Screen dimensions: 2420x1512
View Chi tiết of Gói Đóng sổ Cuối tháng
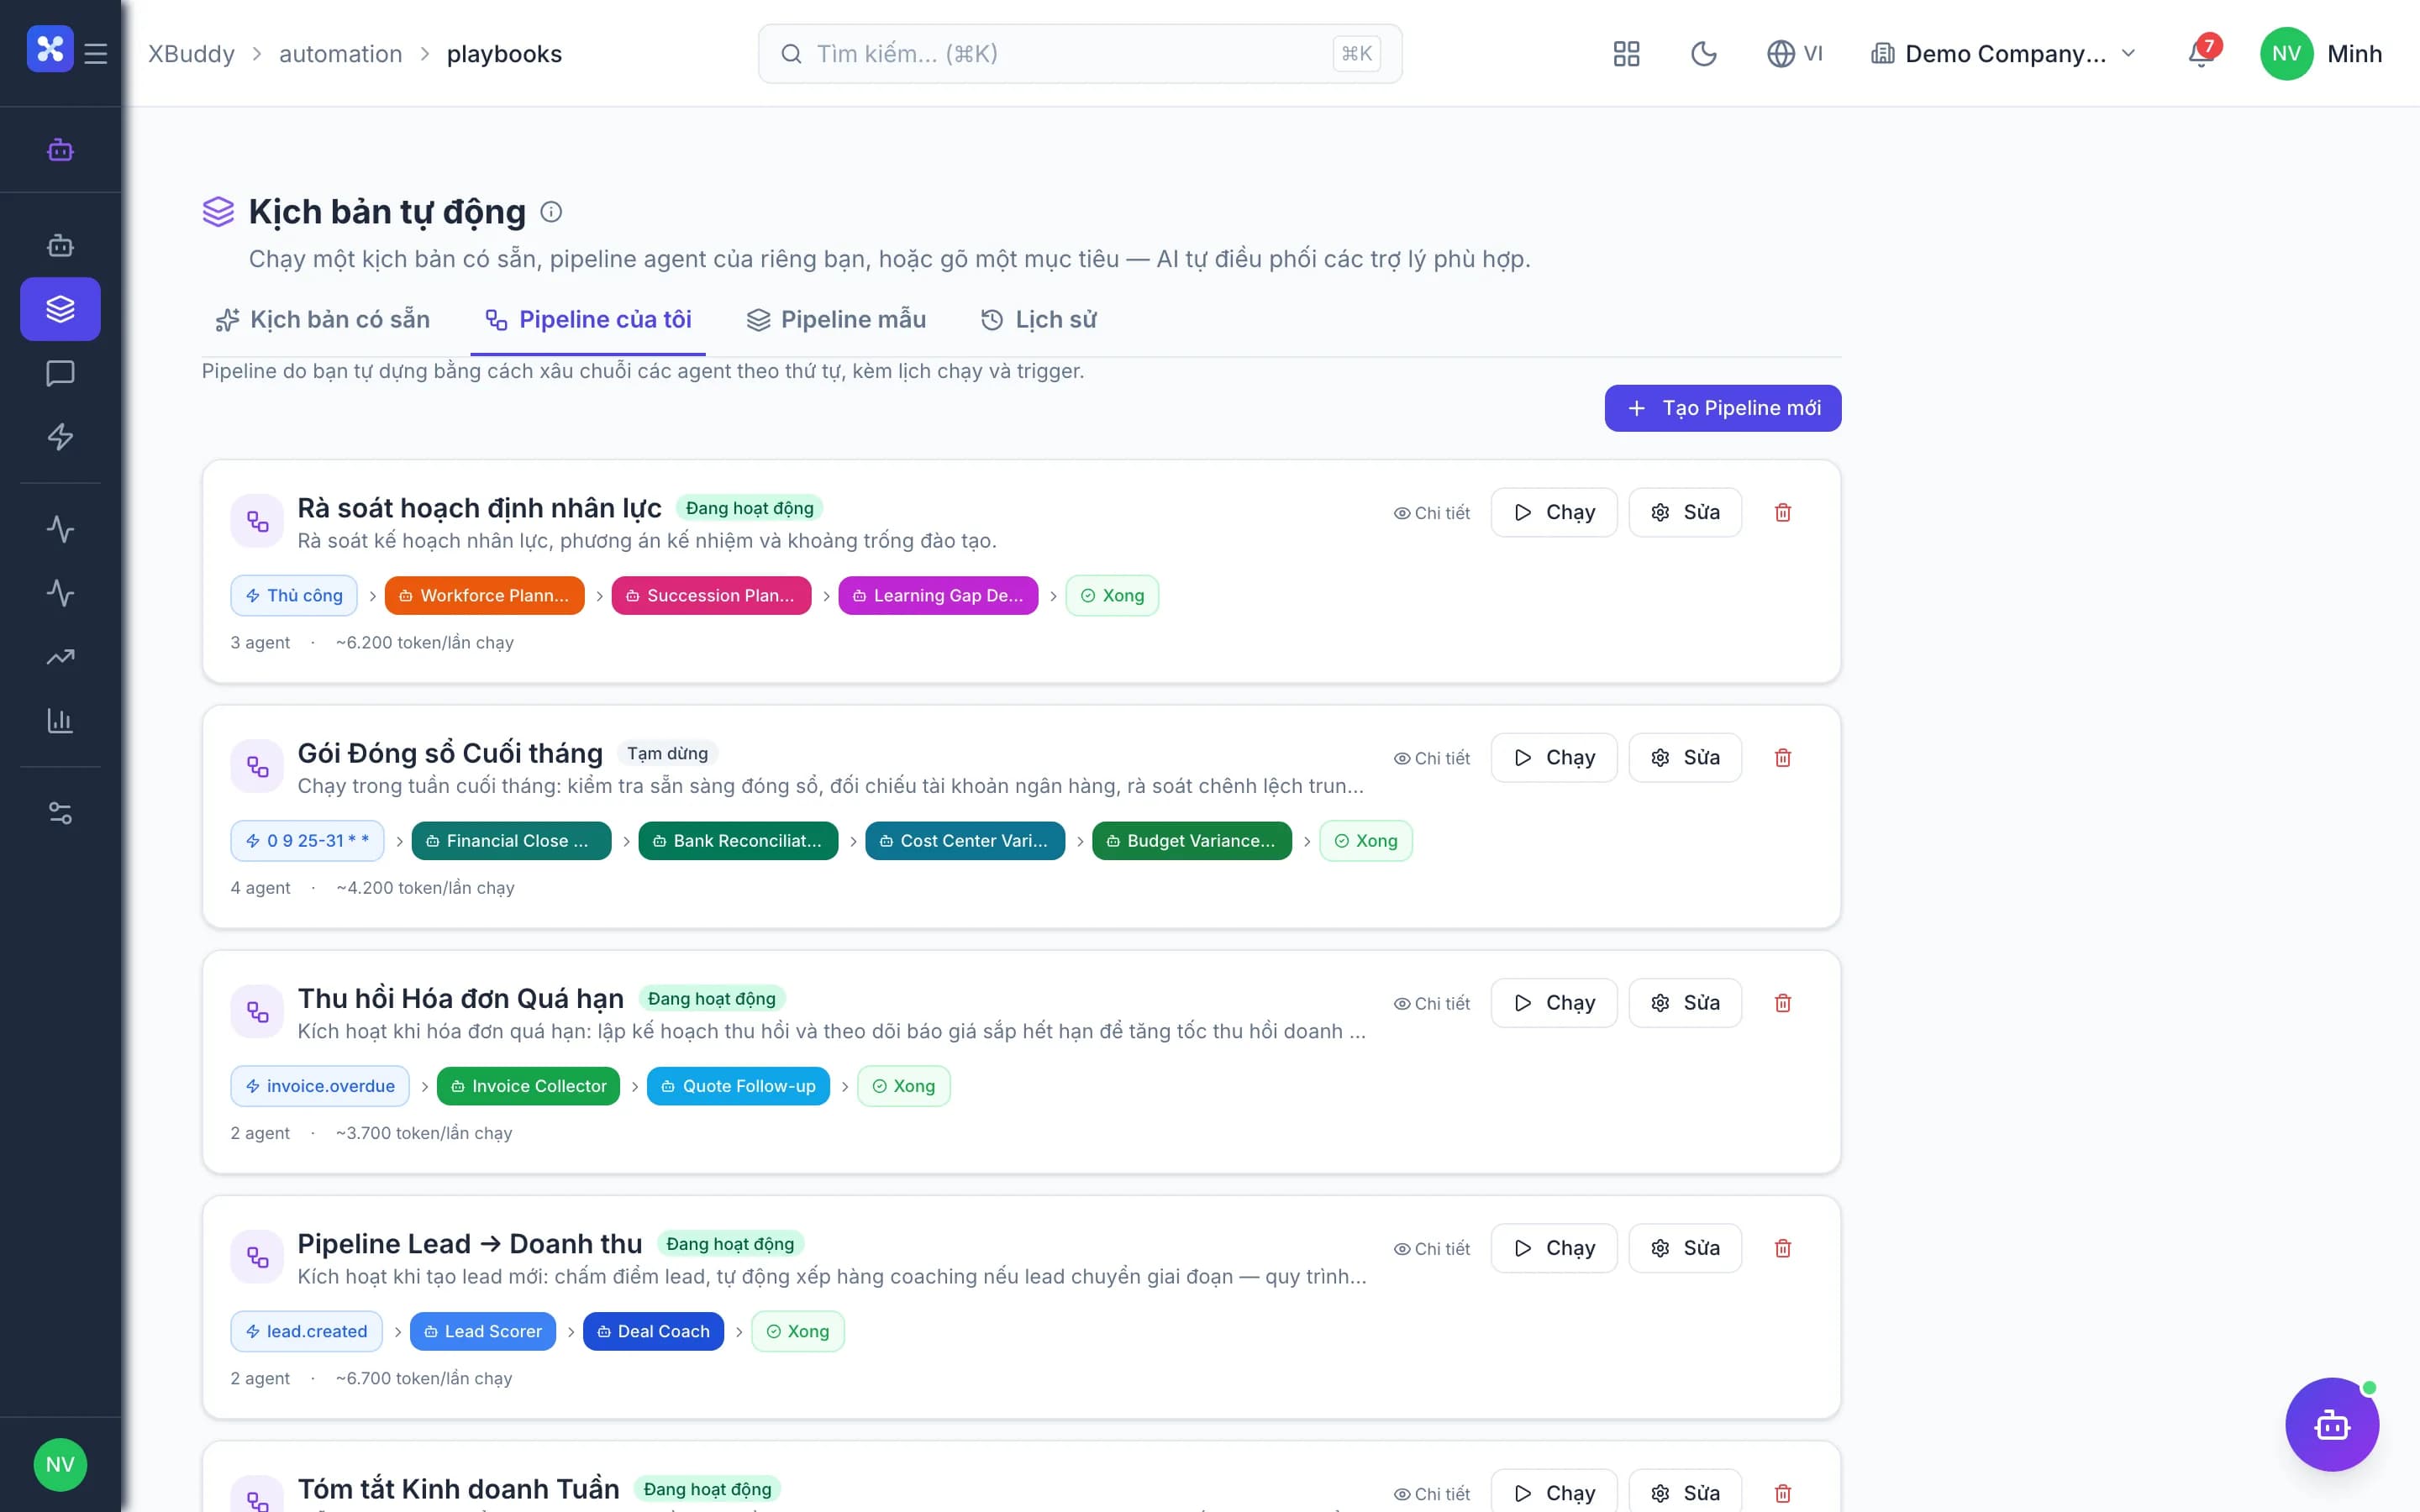click(x=1432, y=758)
